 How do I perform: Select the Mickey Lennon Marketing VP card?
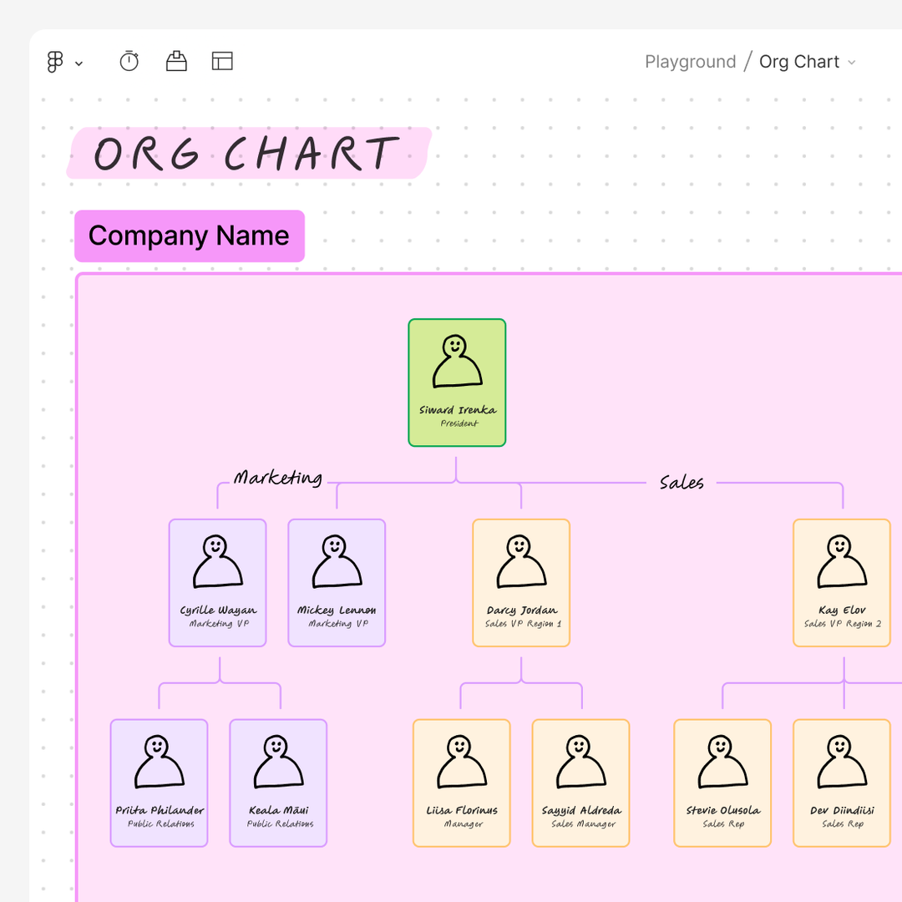[x=336, y=582]
